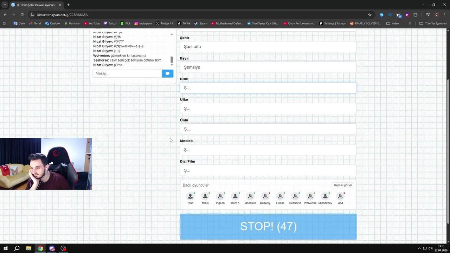The height and width of the screenshot is (253, 450).
Task: Open the Chrome three-dot menu
Action: [x=445, y=15]
